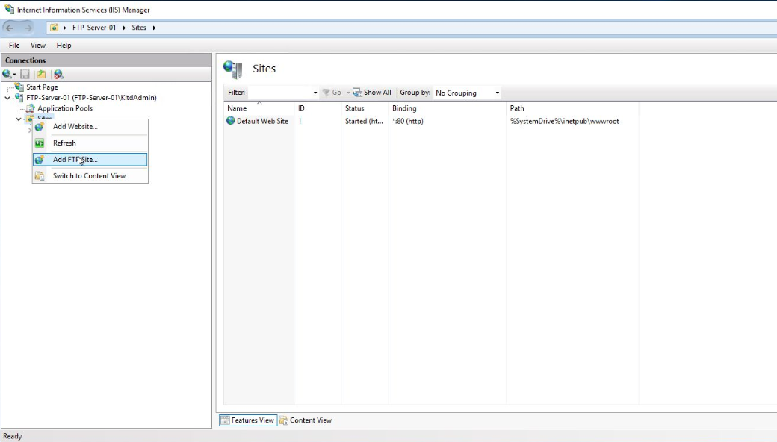This screenshot has width=777, height=442.
Task: Click the Features View tab icon
Action: (225, 420)
